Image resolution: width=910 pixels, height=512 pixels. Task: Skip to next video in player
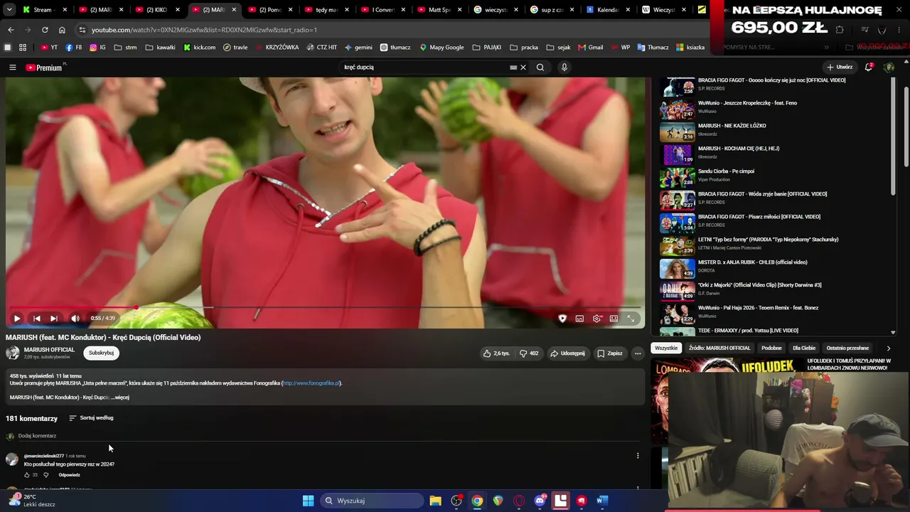(x=54, y=319)
